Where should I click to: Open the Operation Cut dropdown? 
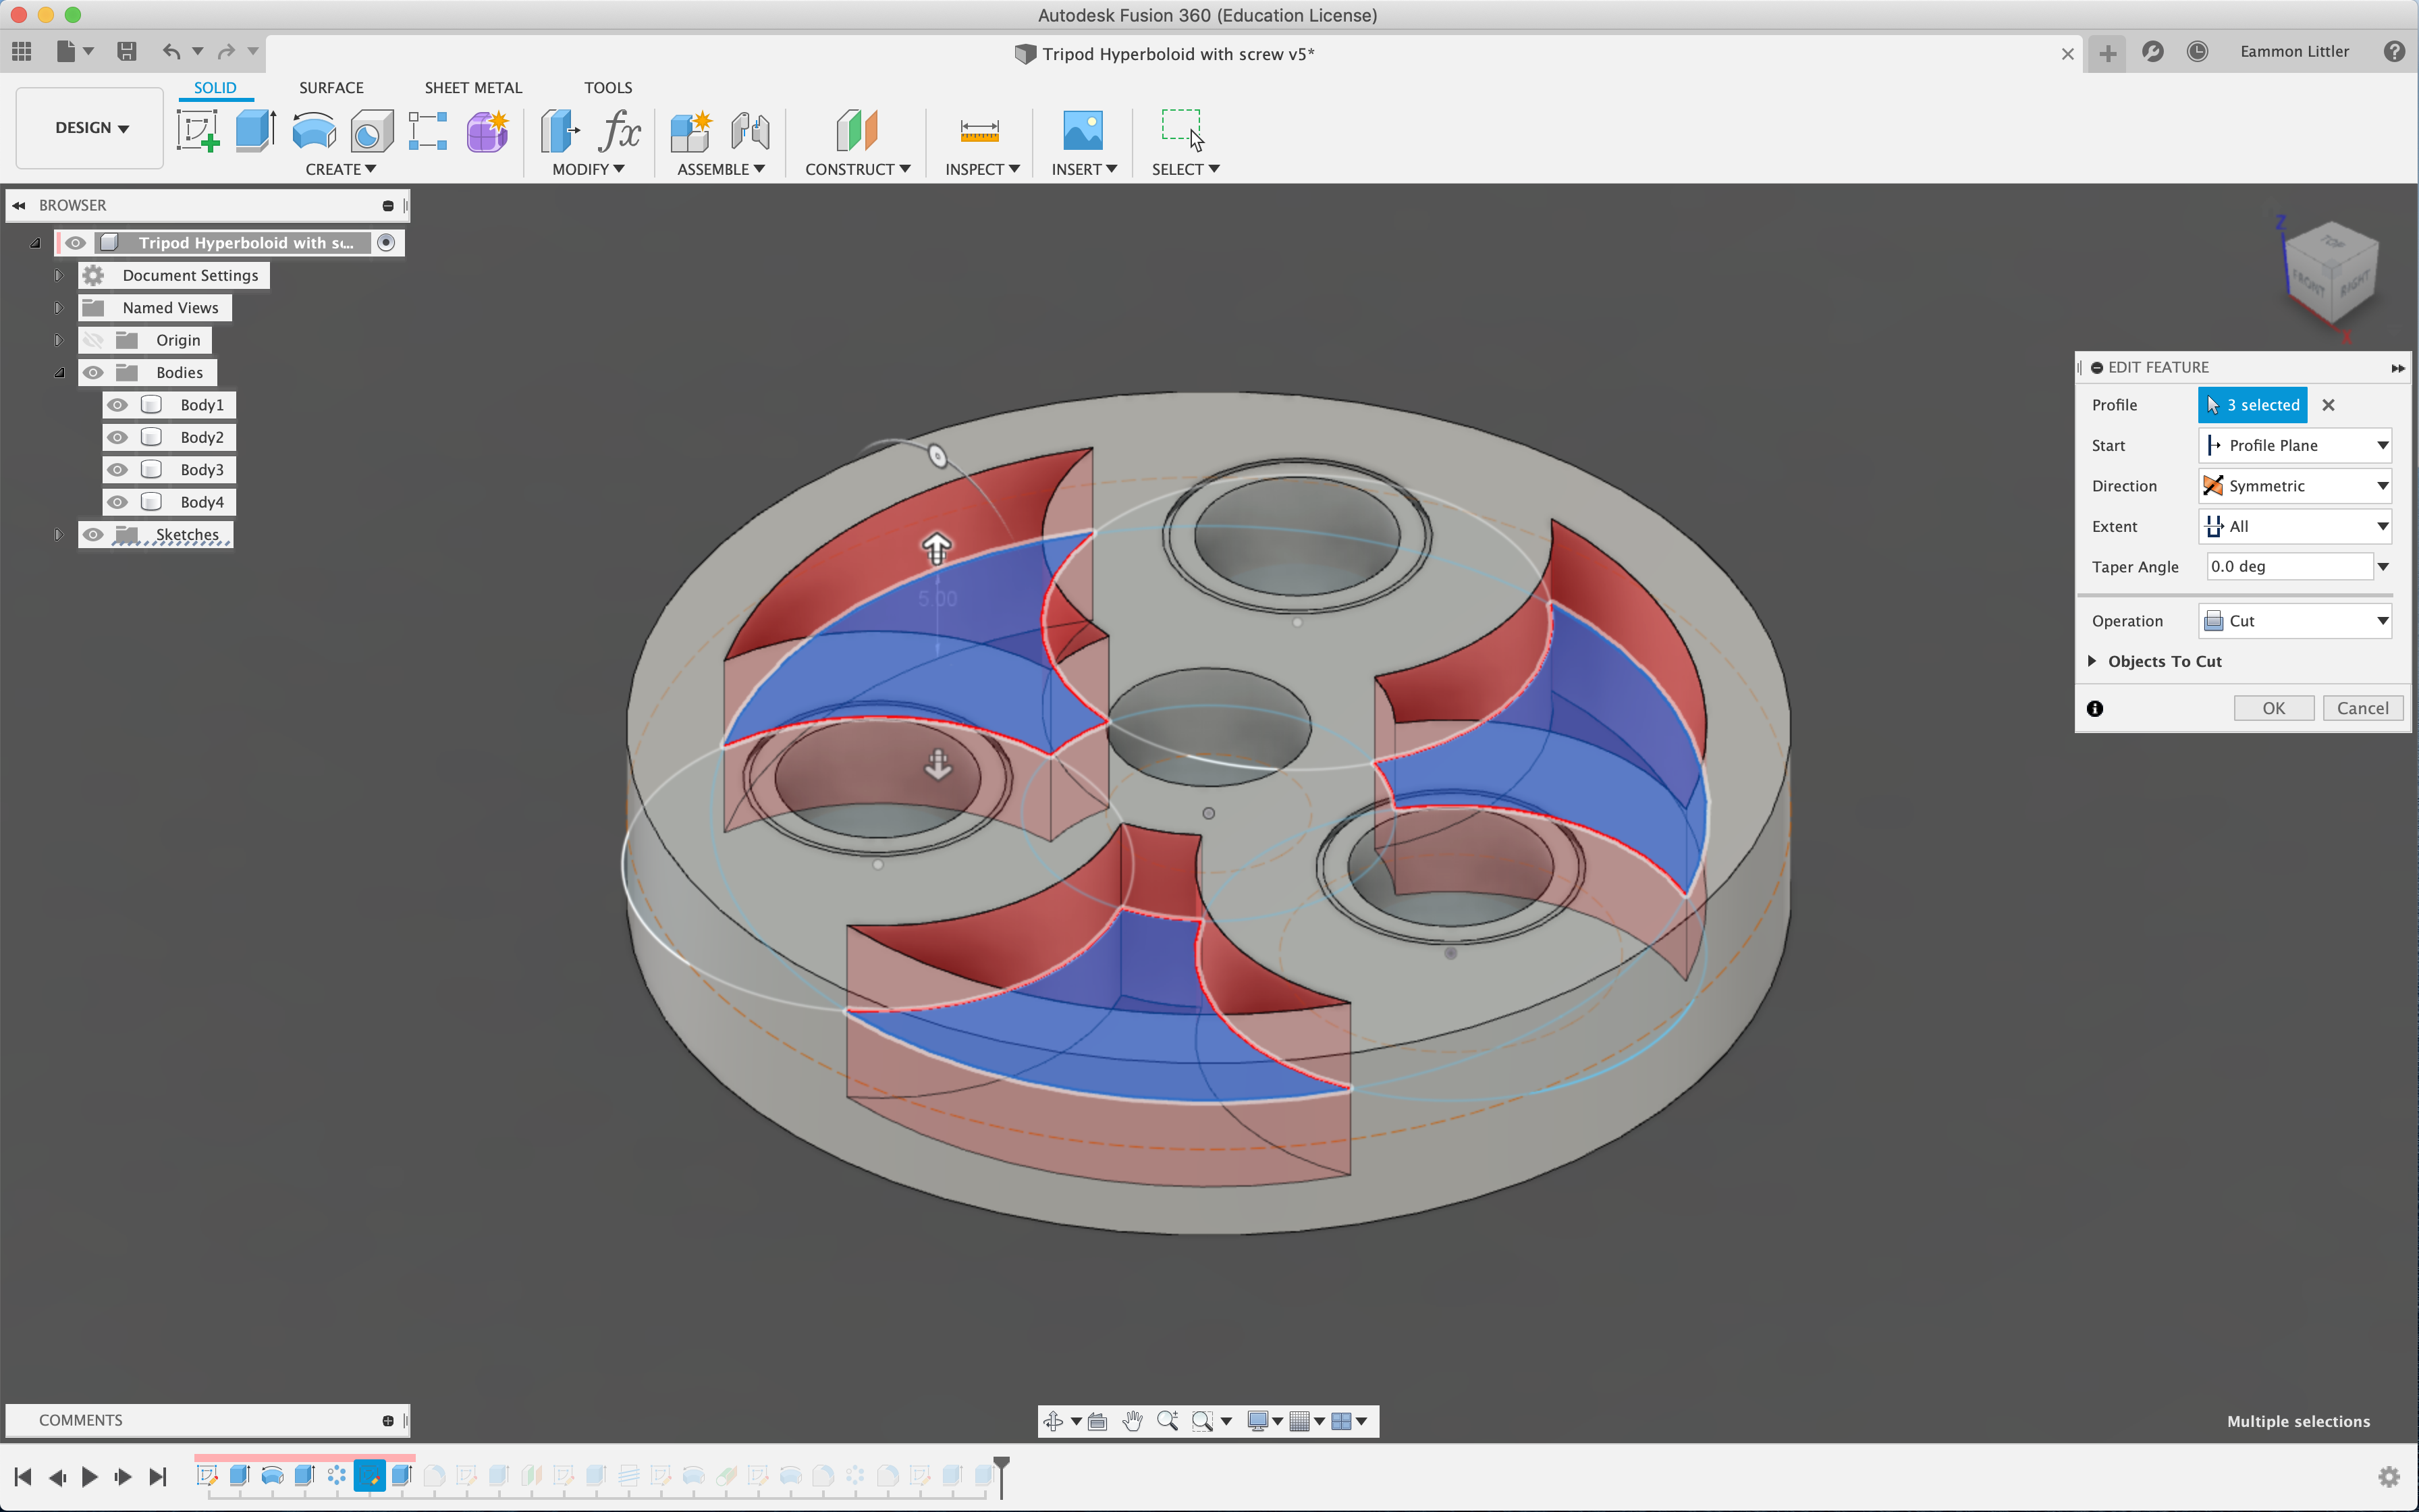[2294, 621]
